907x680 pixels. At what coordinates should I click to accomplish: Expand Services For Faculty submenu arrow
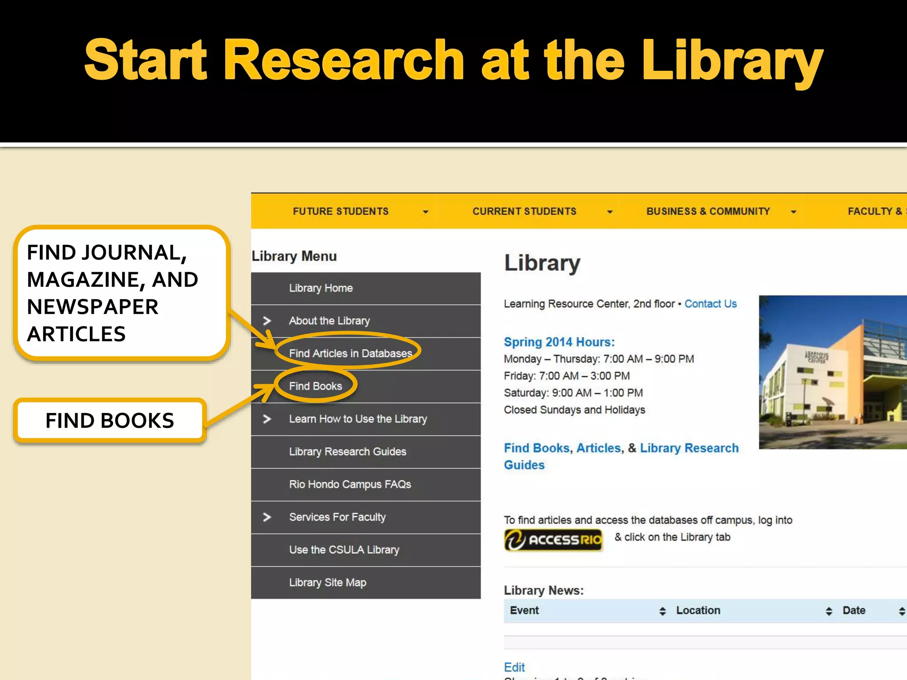pos(267,517)
